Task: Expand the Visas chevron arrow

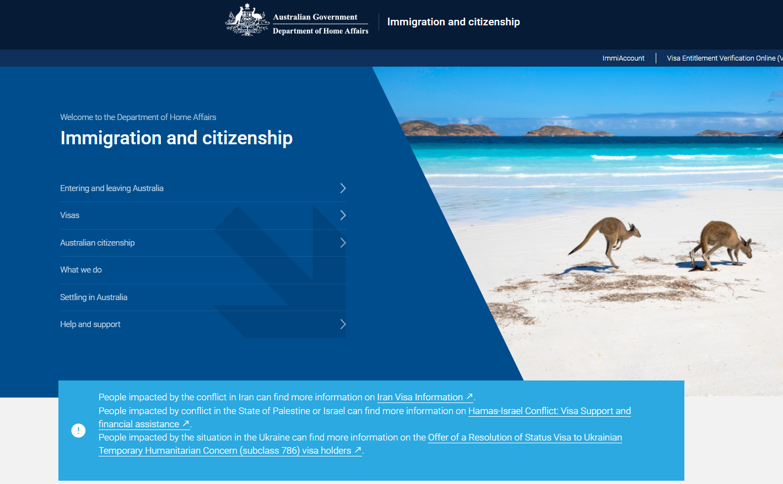Action: [343, 215]
